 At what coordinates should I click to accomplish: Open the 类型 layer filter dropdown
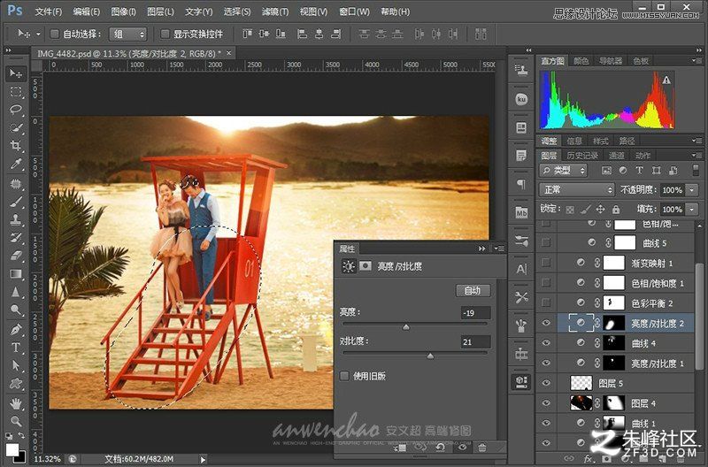pos(564,171)
